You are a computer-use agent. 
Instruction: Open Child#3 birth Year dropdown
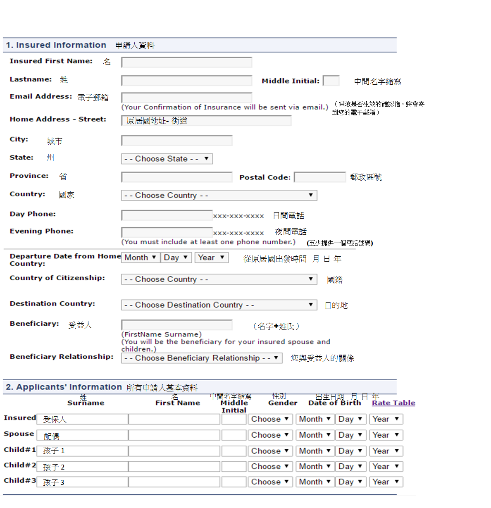coord(386,482)
